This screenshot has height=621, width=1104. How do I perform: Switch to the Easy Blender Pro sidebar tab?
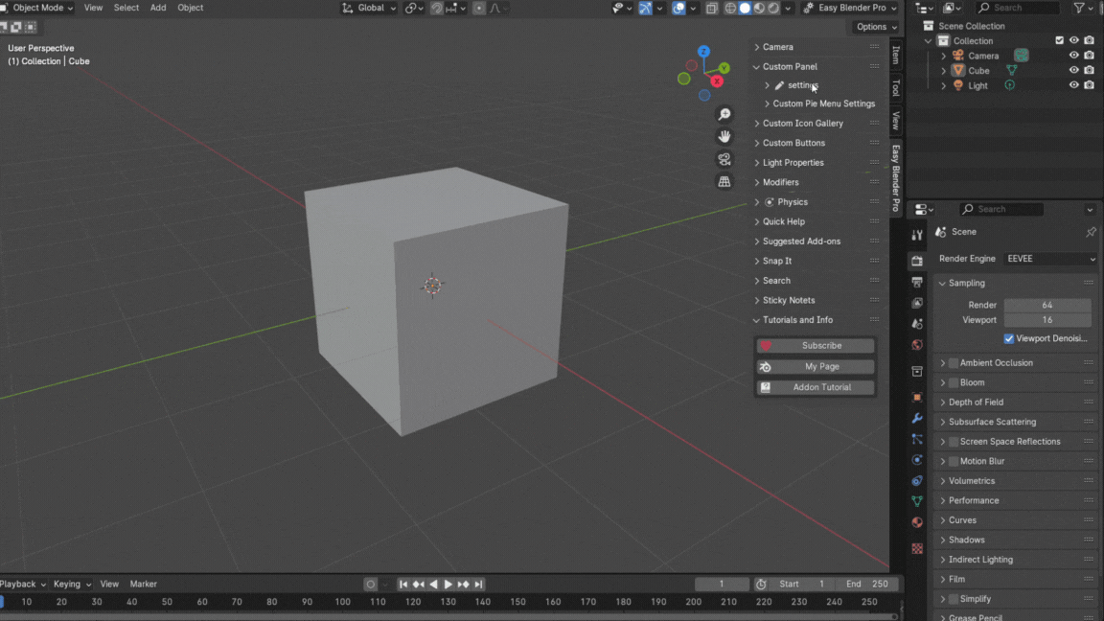(x=896, y=178)
